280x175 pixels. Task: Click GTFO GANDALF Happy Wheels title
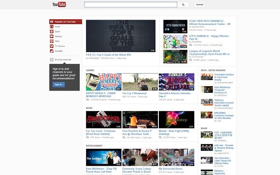[x=209, y=38]
